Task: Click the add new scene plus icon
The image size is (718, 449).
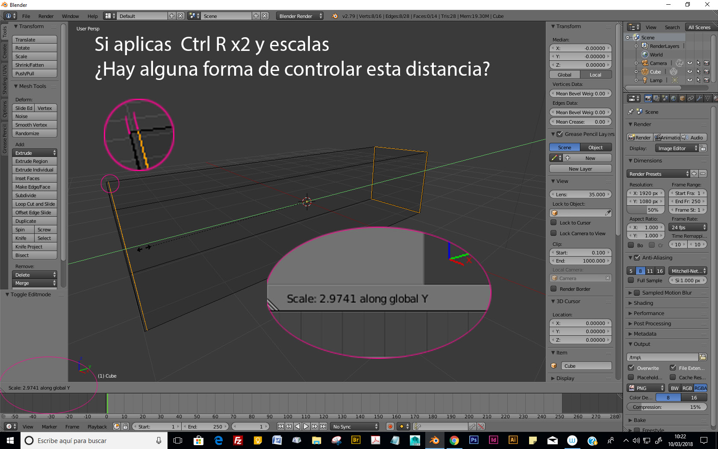Action: pyautogui.click(x=256, y=16)
